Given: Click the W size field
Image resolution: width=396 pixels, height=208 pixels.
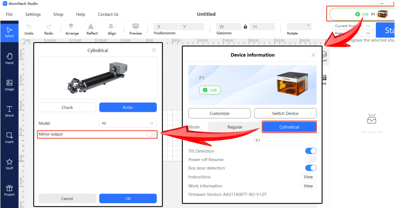Looking at the screenshot, I should point(228,27).
